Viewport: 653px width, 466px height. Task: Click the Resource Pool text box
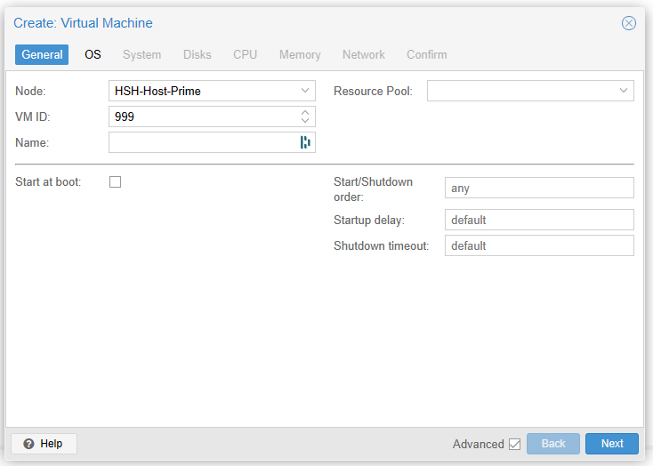(x=520, y=91)
